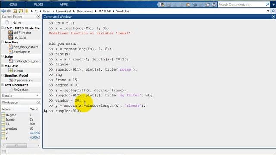Click the envelope.m function icon
The height and width of the screenshot is (155, 276).
point(10,52)
